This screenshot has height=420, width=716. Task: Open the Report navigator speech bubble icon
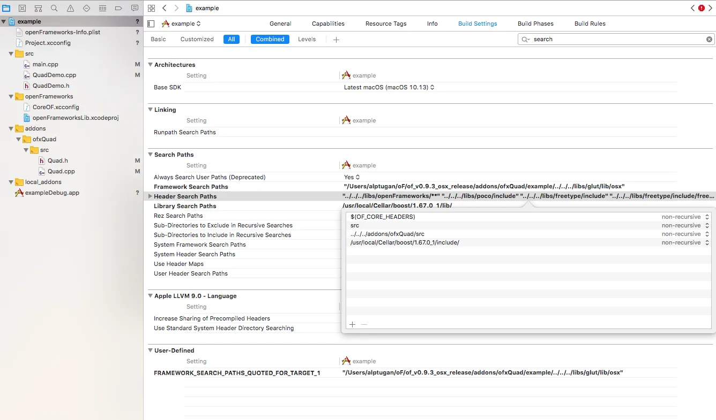point(135,8)
